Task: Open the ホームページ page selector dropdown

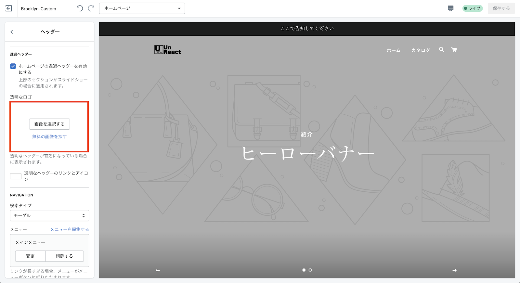Action: pos(142,8)
